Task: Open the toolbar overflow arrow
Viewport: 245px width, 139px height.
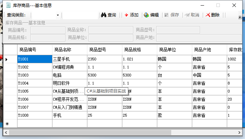Action: point(240,17)
